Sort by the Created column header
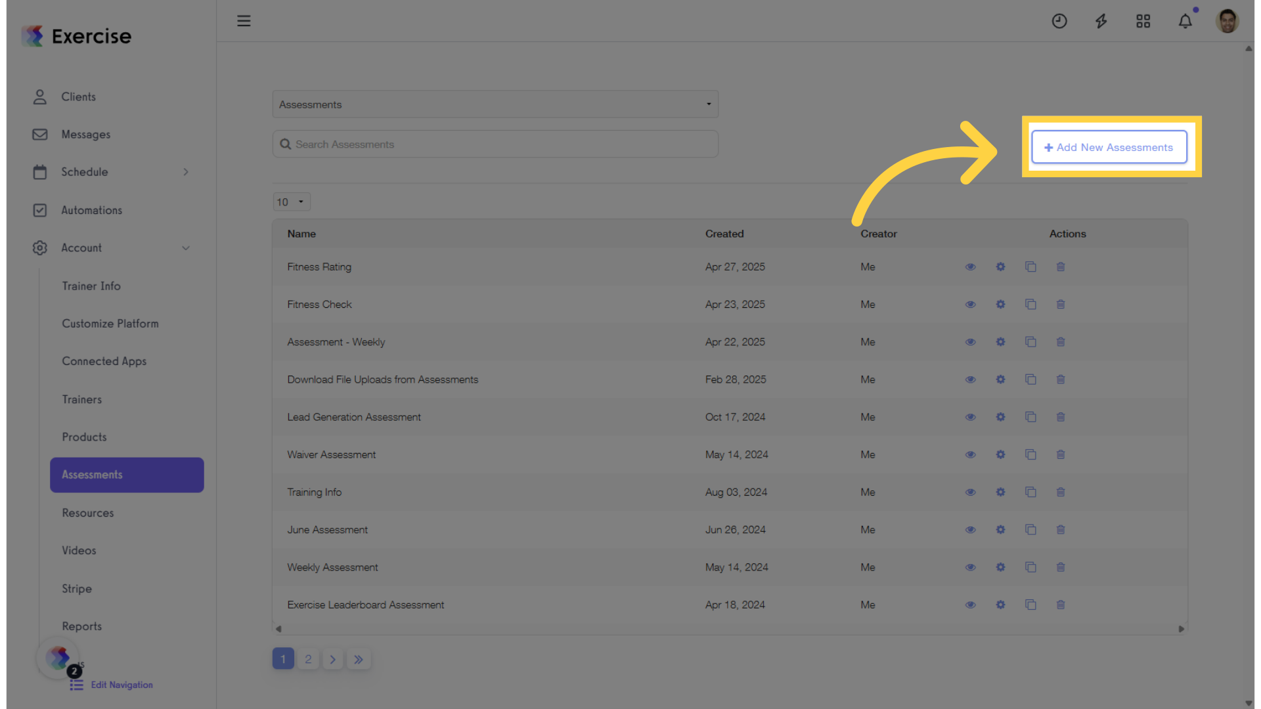Viewport: 1261px width, 709px height. pos(724,234)
